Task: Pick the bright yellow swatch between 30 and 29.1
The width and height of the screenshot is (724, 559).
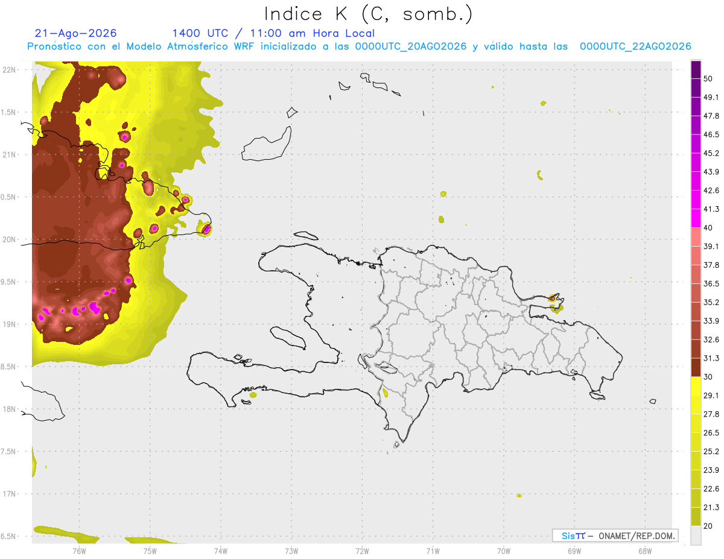Action: click(696, 386)
